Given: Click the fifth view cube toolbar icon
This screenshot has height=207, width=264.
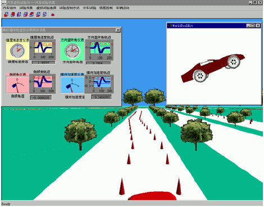Looking at the screenshot, I should pyautogui.click(x=32, y=15).
